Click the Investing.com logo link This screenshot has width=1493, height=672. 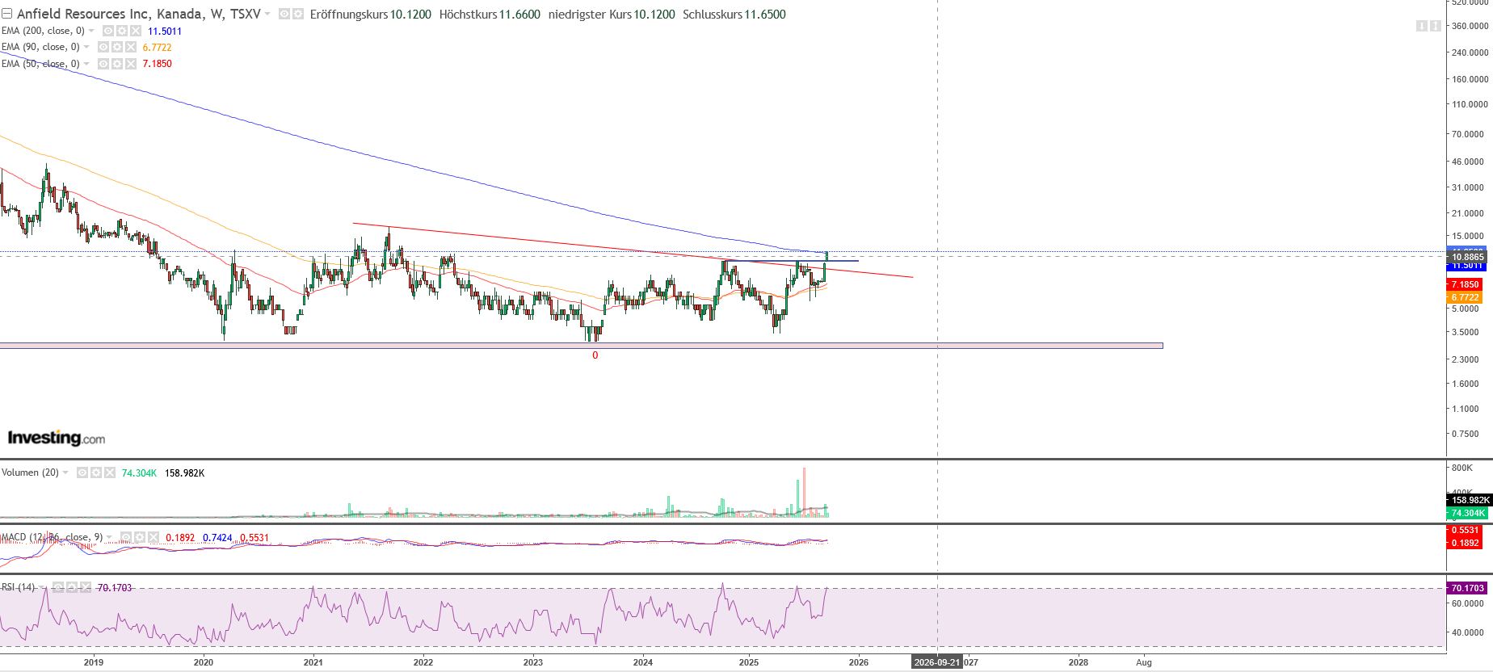click(57, 438)
